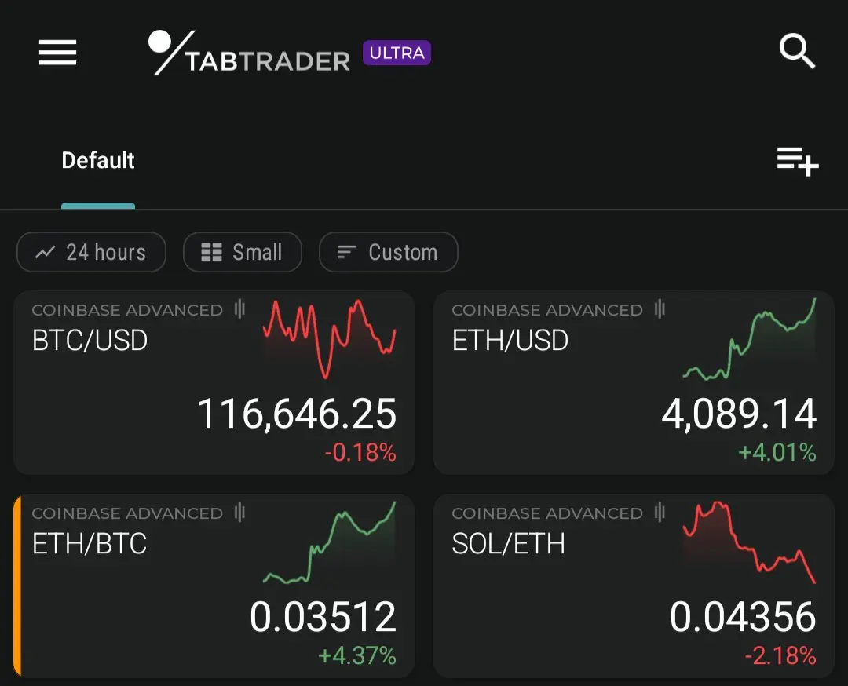Image resolution: width=848 pixels, height=686 pixels.
Task: Click the TabTrader logo
Action: pos(250,53)
